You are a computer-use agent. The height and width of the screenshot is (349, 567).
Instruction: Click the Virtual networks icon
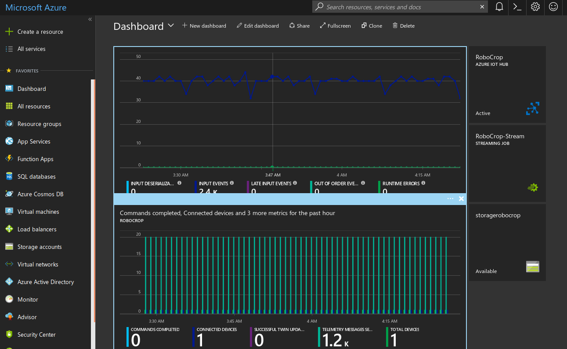9,264
